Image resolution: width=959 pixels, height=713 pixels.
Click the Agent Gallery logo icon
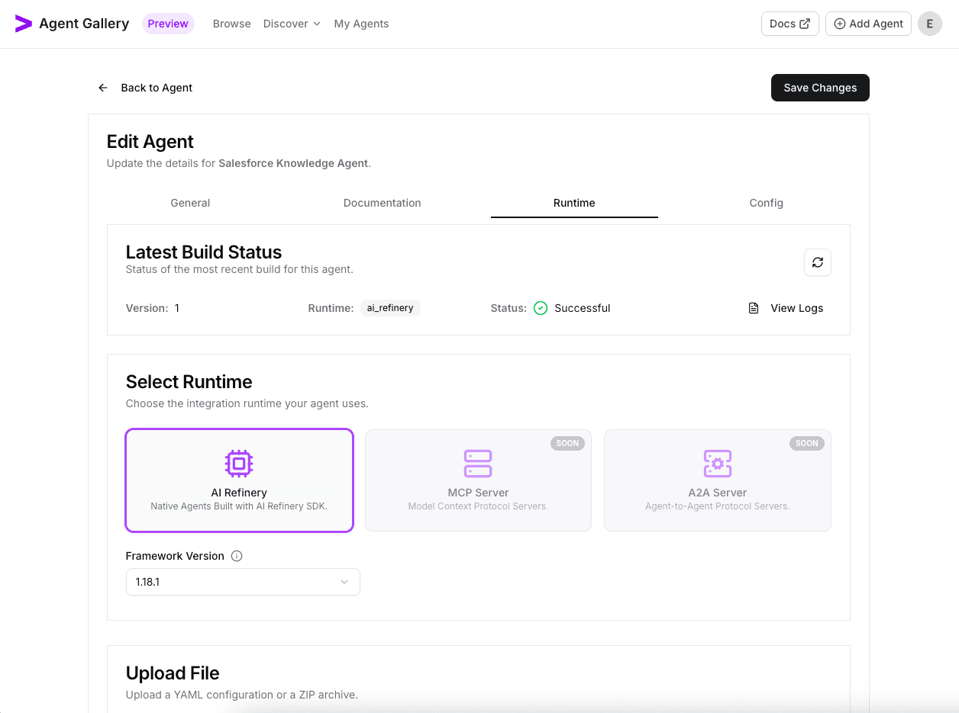coord(24,24)
